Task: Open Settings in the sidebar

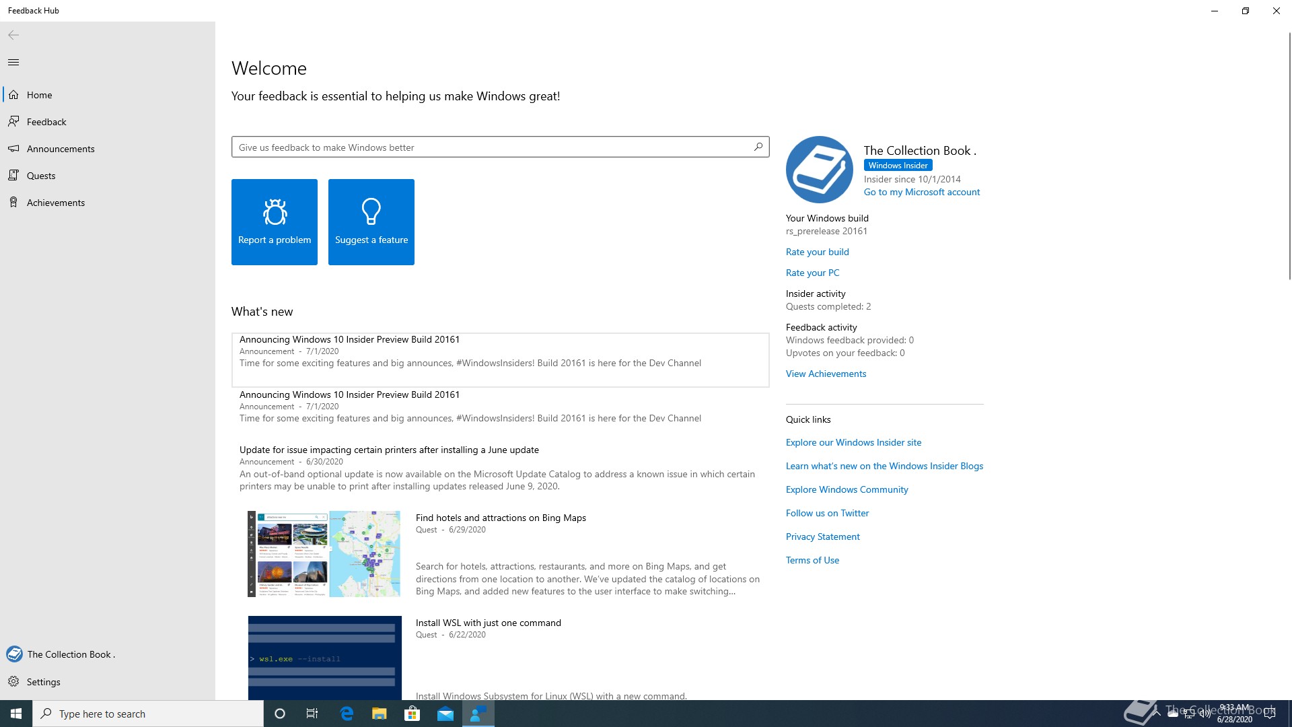Action: 108,682
